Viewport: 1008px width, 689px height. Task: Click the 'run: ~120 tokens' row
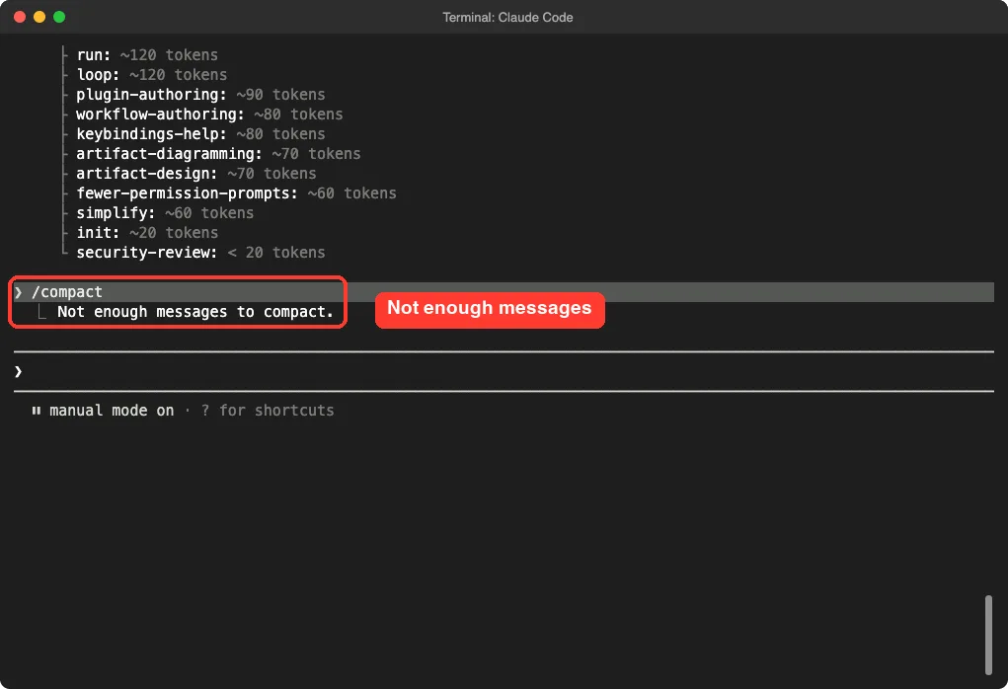coord(147,54)
